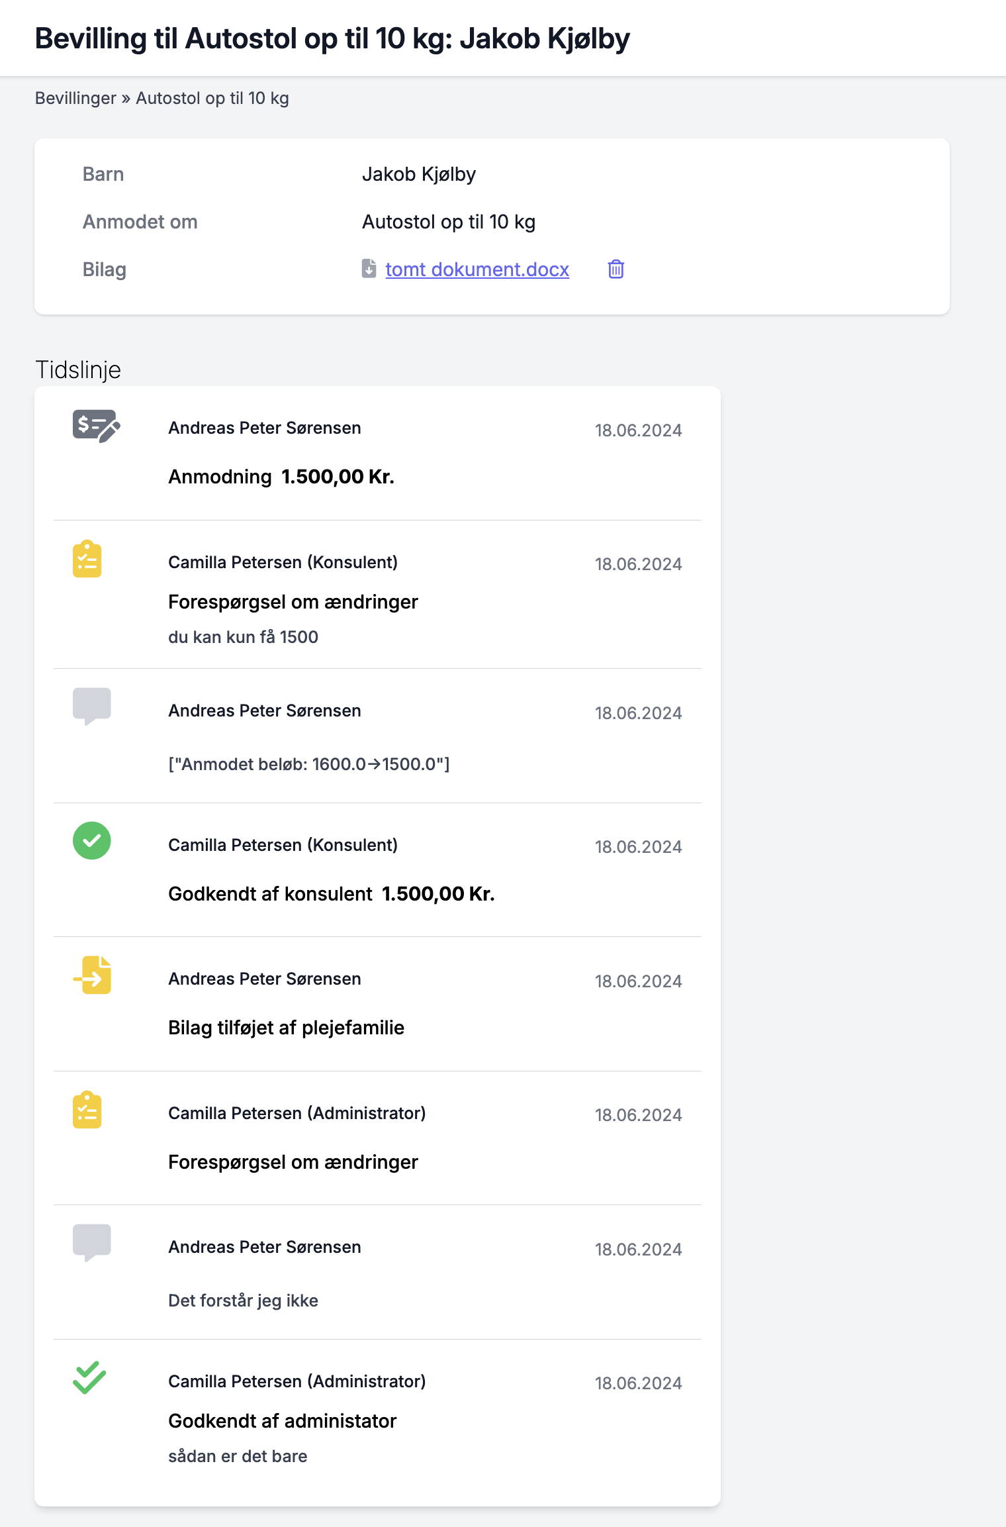Click the speech bubble icon beside Anmodet beløb
This screenshot has width=1006, height=1527.
(x=91, y=706)
